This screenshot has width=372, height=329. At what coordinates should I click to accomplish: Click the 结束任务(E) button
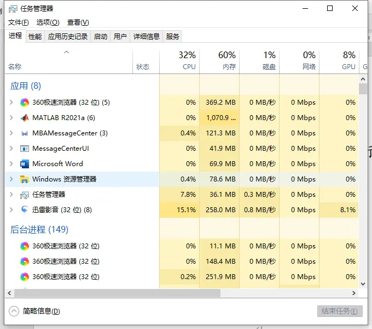click(x=340, y=311)
